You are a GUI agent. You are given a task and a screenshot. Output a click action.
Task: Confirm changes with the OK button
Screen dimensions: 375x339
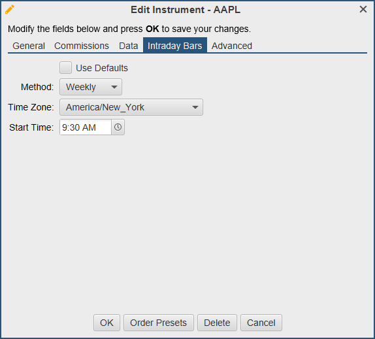106,323
